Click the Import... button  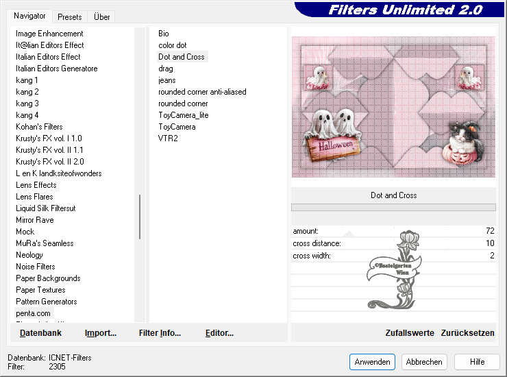(101, 333)
